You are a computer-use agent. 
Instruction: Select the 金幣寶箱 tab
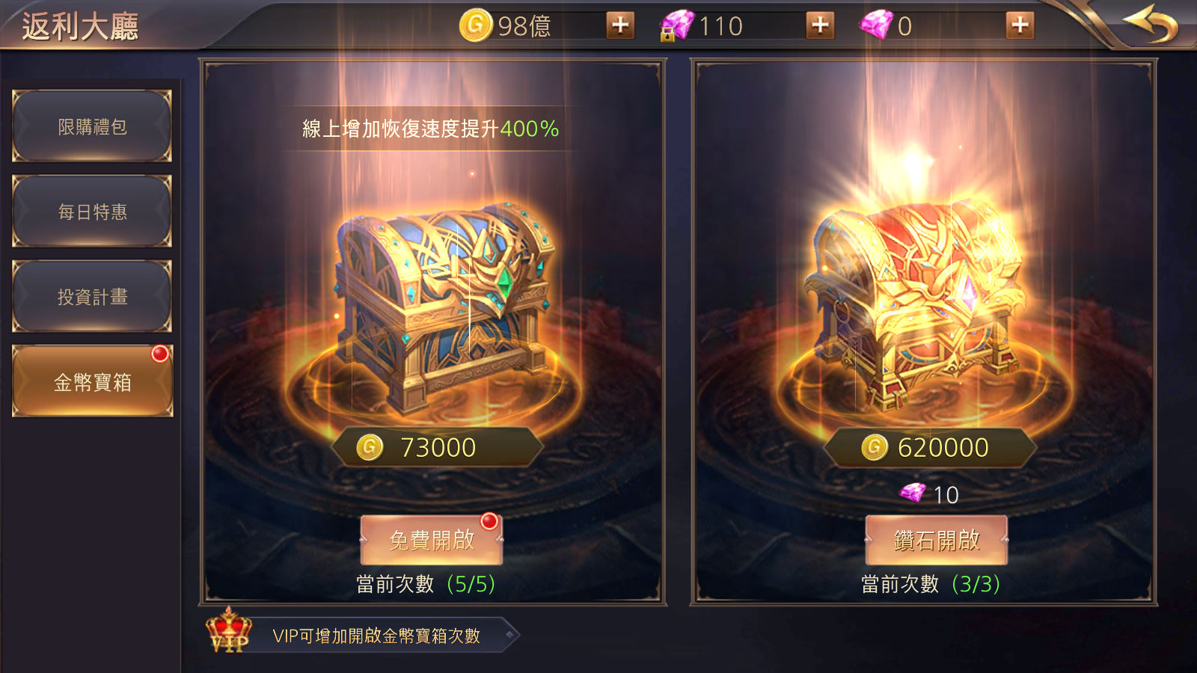point(92,381)
